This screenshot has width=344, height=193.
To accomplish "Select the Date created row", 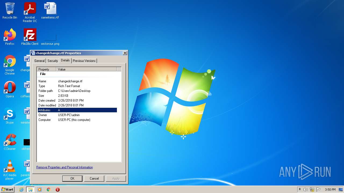I will 77,101.
